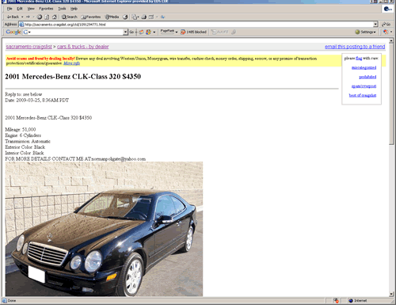Open the Tools menu
The image size is (396, 308).
coord(62,9)
